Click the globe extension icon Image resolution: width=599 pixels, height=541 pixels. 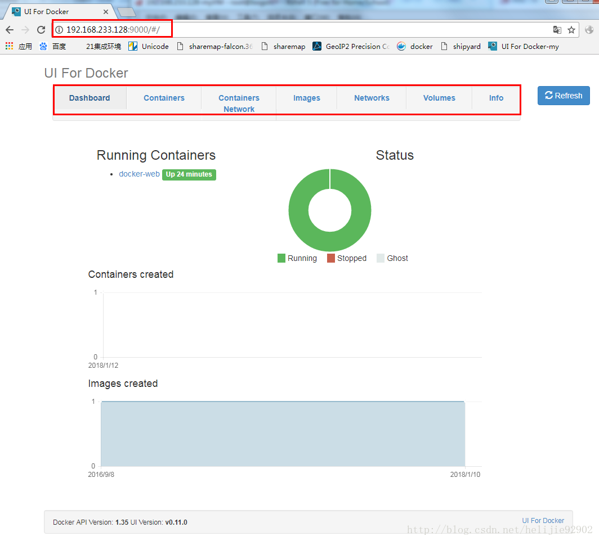click(x=589, y=30)
